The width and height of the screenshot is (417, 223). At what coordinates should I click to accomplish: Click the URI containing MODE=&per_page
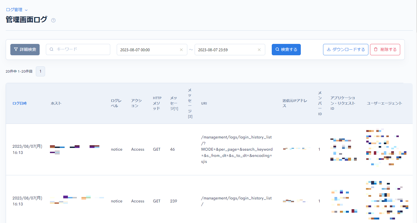pos(237,149)
